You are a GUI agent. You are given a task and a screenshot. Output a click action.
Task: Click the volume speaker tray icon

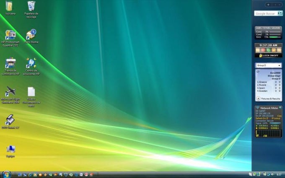point(272,174)
